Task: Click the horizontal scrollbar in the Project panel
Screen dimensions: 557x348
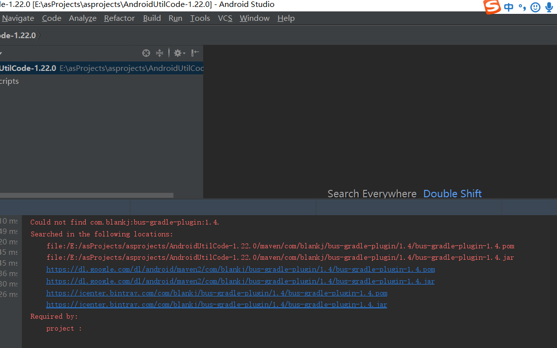Action: tap(87, 195)
